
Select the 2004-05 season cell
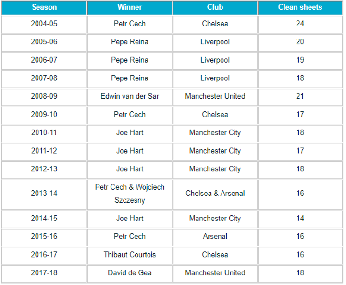click(44, 24)
